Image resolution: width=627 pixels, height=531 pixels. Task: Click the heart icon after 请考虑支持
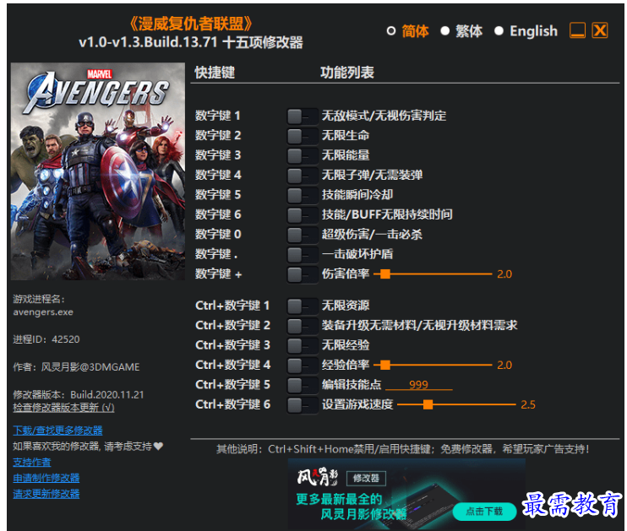(x=158, y=447)
